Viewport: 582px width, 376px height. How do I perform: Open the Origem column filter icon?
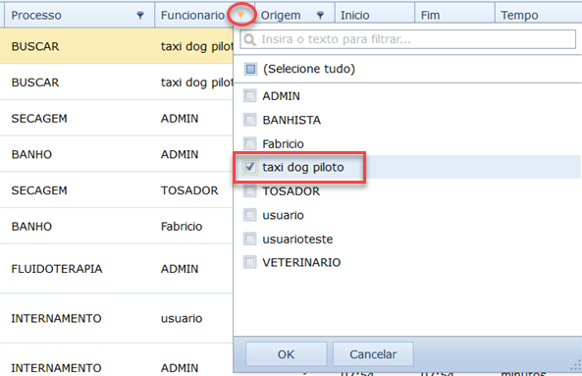click(320, 16)
